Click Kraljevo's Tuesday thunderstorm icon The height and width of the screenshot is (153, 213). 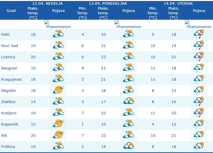pyautogui.click(x=199, y=113)
